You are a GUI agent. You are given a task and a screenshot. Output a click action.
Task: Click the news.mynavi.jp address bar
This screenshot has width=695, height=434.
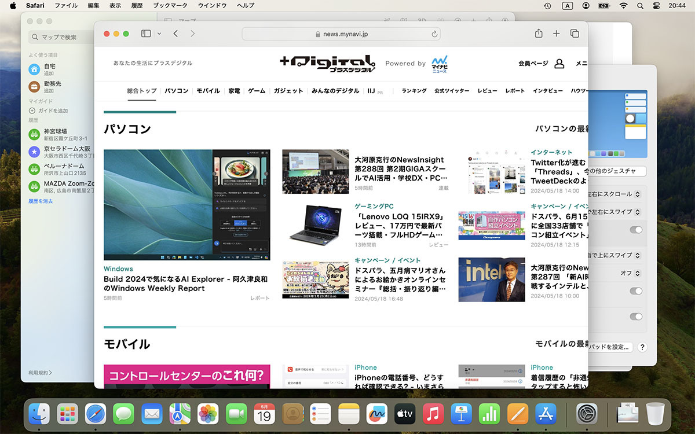point(341,34)
